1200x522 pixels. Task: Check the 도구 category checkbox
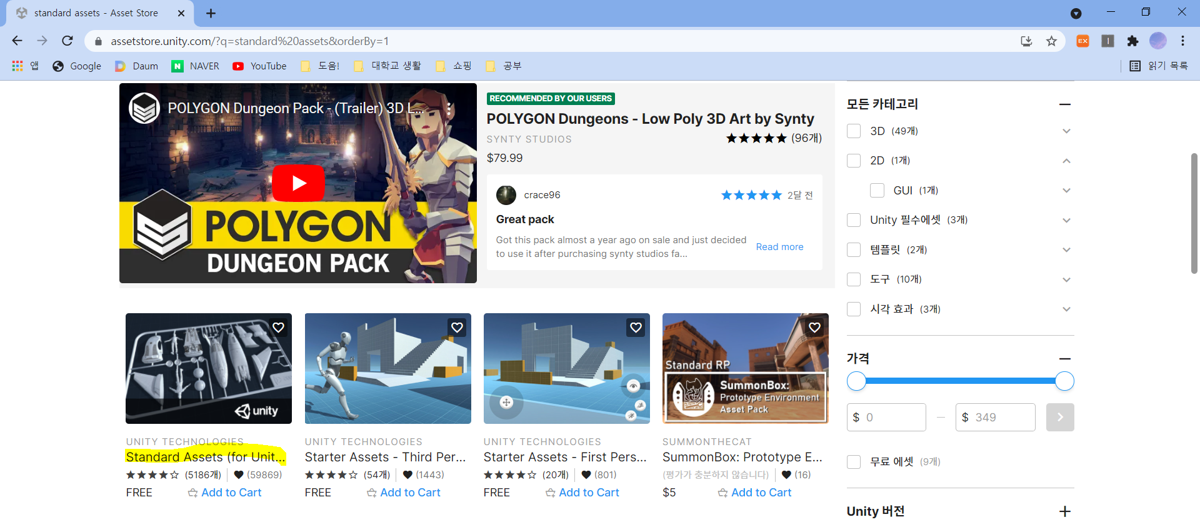[x=854, y=279]
